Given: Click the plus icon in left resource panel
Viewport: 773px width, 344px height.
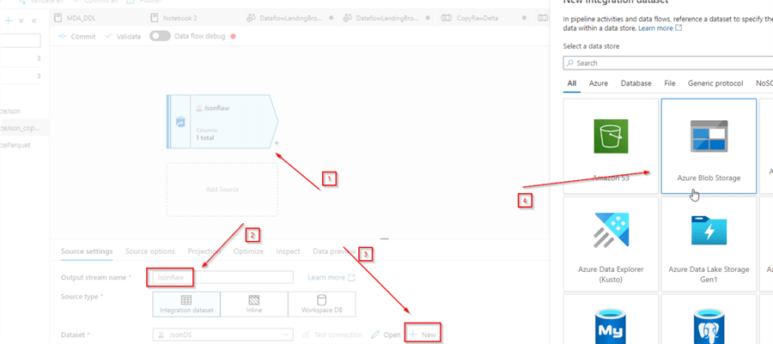Looking at the screenshot, I should 9,21.
